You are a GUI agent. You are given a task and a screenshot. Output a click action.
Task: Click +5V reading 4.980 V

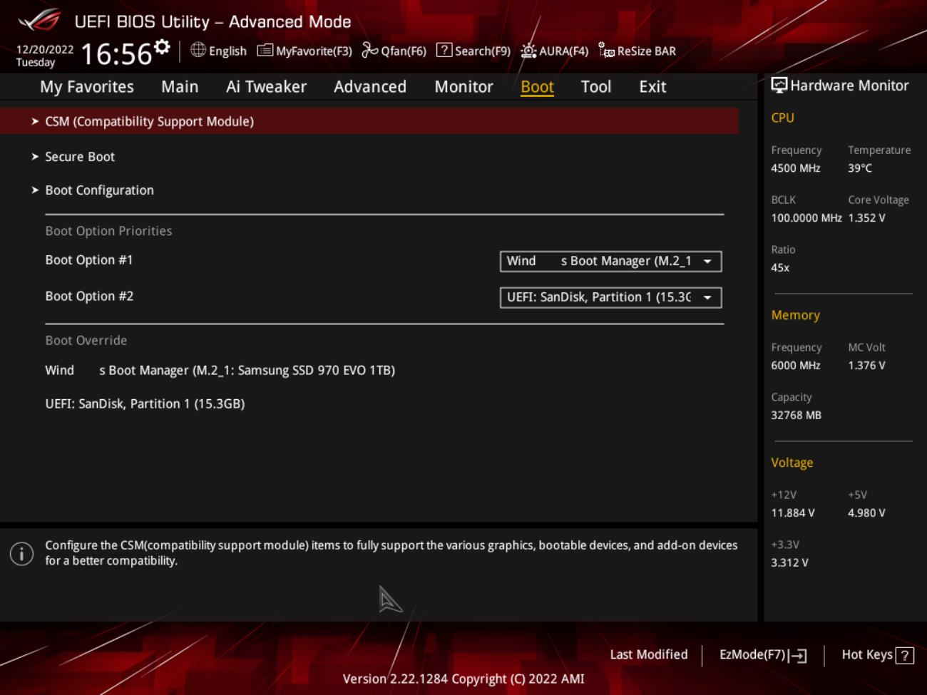coord(866,513)
